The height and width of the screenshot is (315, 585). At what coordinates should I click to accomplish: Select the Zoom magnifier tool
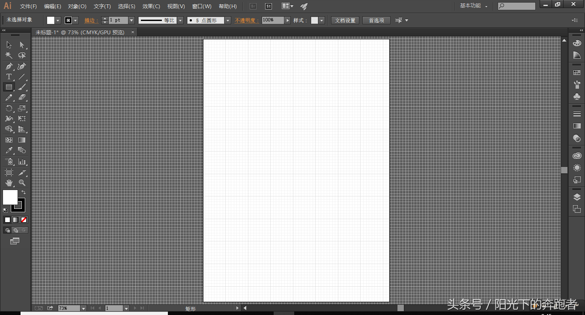point(22,183)
